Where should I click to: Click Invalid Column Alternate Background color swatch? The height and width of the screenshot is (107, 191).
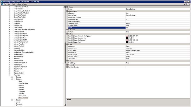[127, 36]
